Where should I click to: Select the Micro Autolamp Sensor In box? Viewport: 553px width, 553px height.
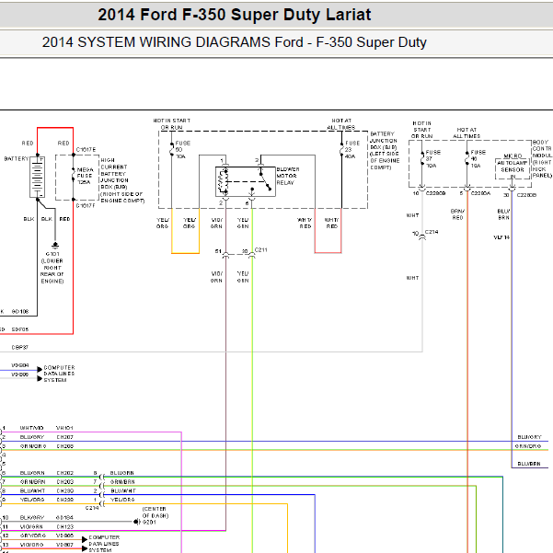tap(513, 168)
